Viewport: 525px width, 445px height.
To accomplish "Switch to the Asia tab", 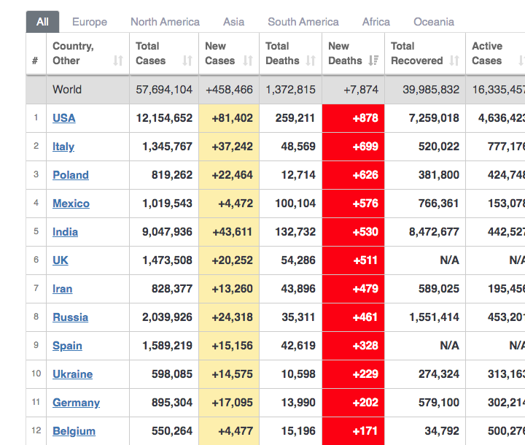I will (x=233, y=22).
